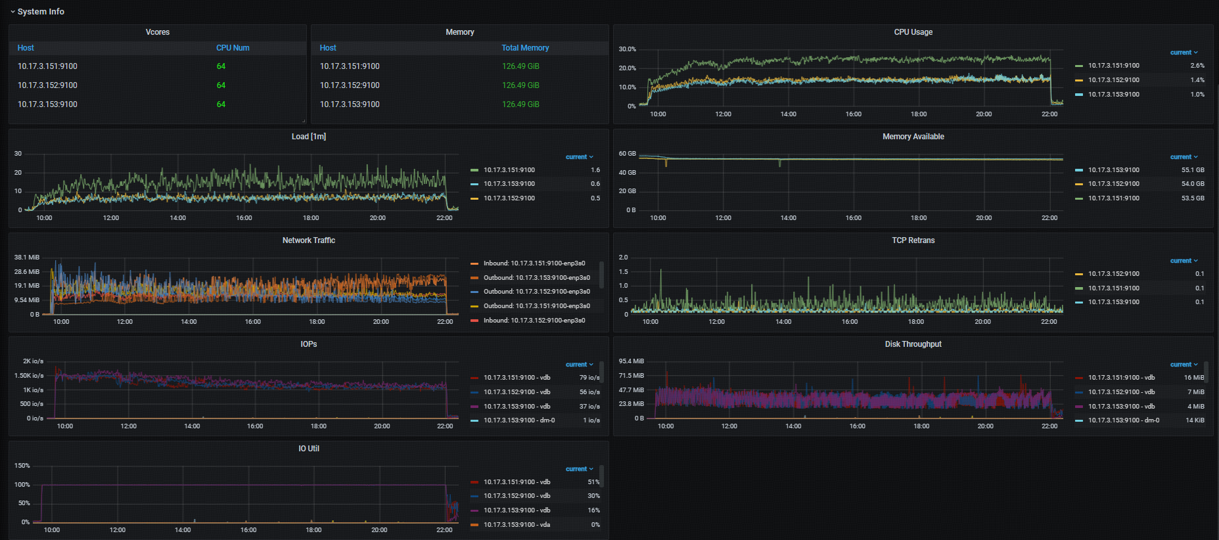The image size is (1219, 540).
Task: Sort Memory Available legend by current
Action: pyautogui.click(x=1184, y=157)
